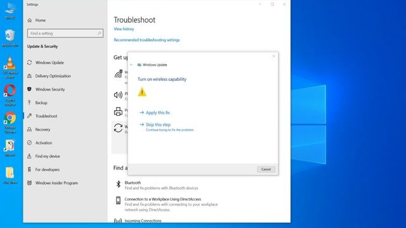This screenshot has width=406, height=228.
Task: Cancel the troubleshooter dialog
Action: pyautogui.click(x=266, y=169)
